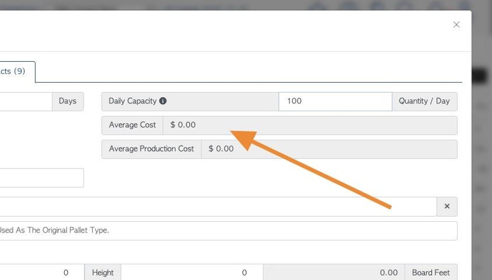
Task: Click the Quantity / Day unit label
Action: (x=424, y=101)
